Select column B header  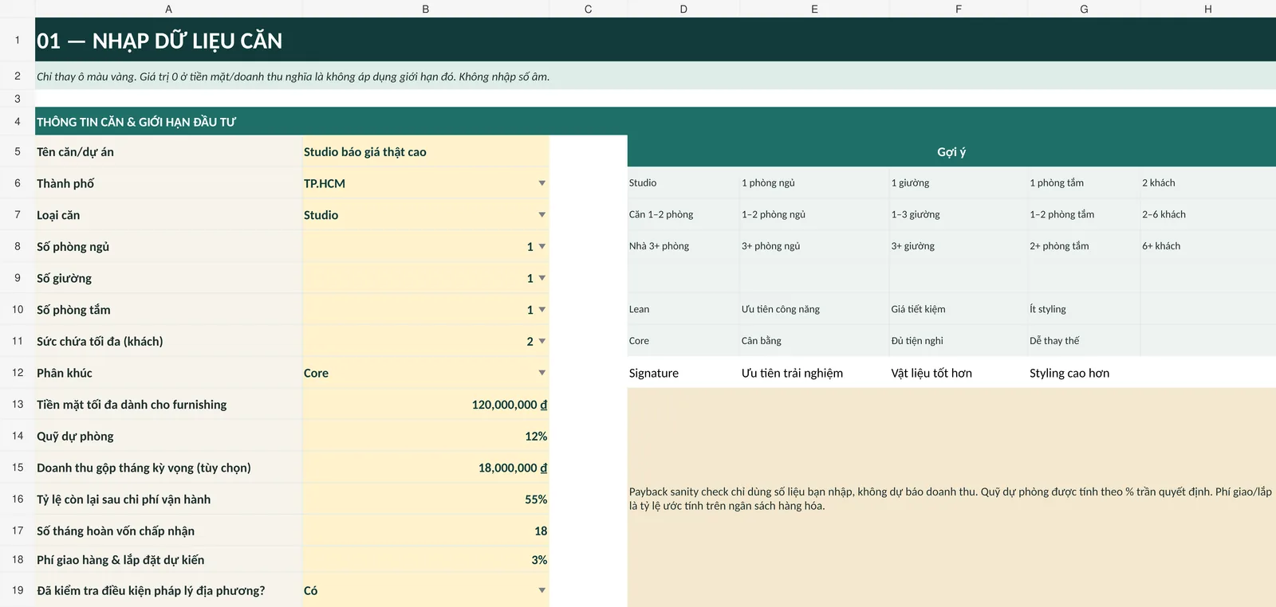[425, 9]
